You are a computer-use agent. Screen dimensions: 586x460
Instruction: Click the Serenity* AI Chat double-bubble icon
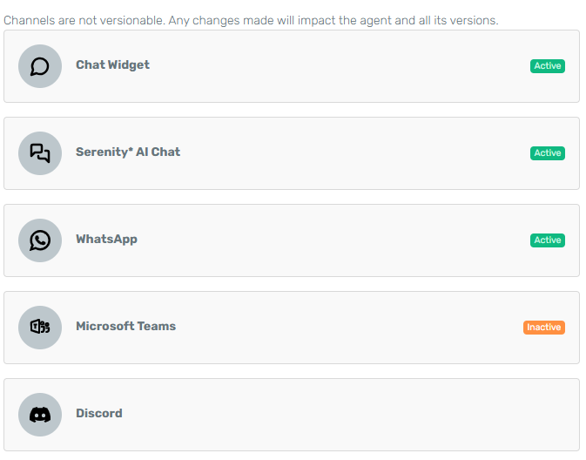point(40,153)
